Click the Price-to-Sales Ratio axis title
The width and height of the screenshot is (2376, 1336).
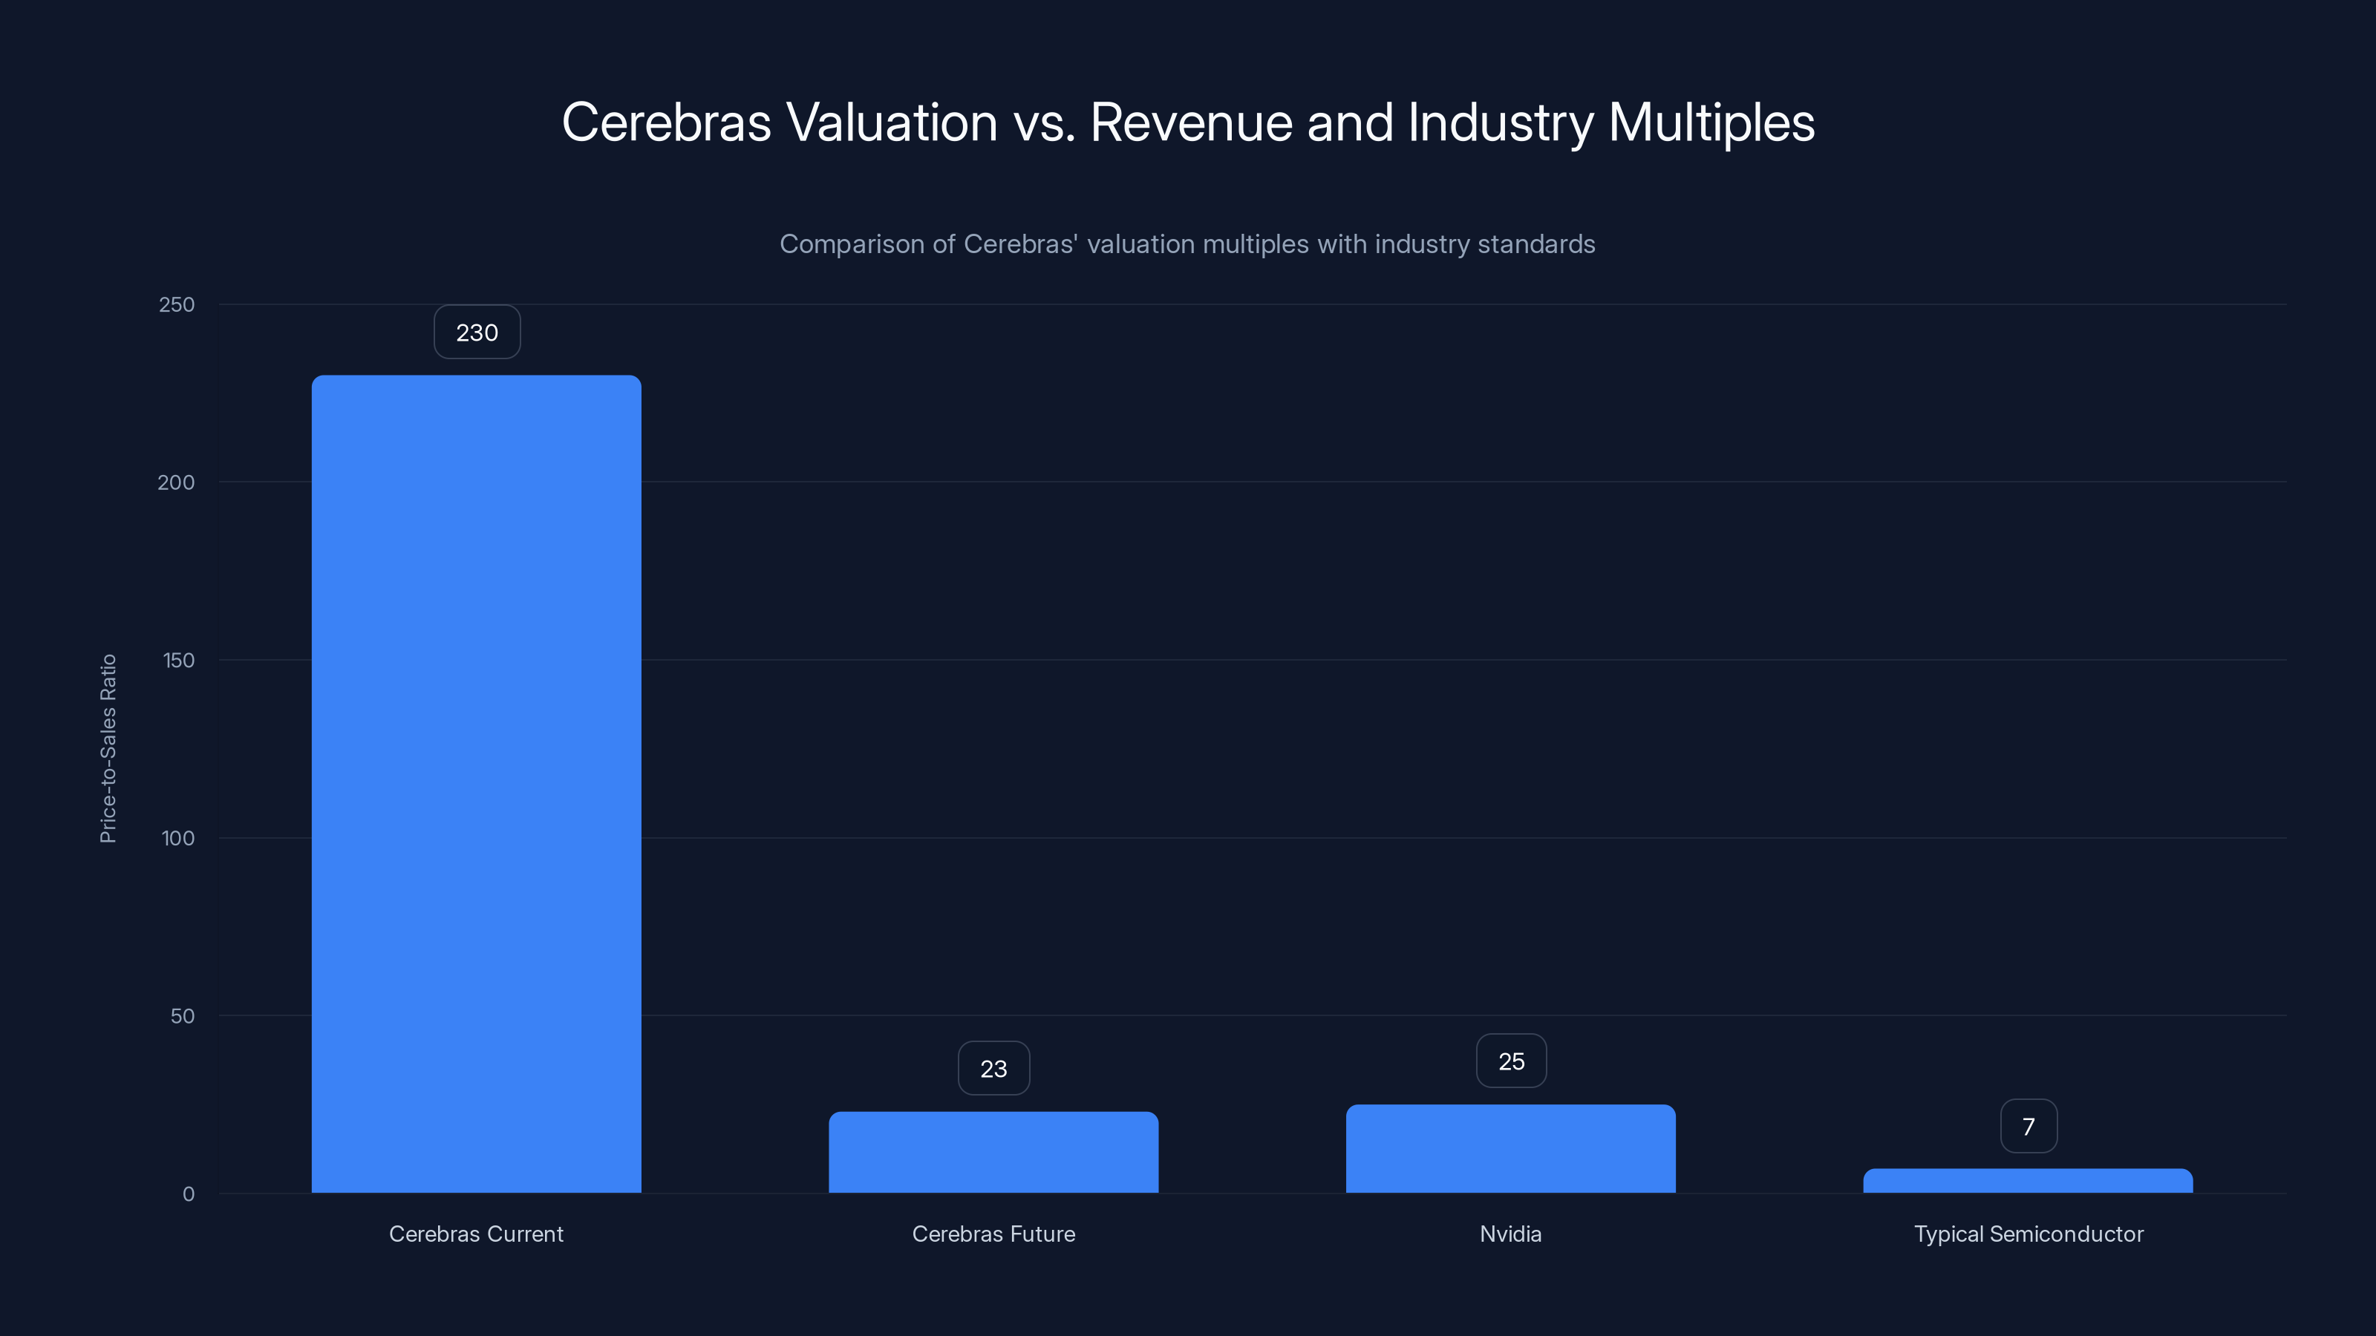click(108, 750)
